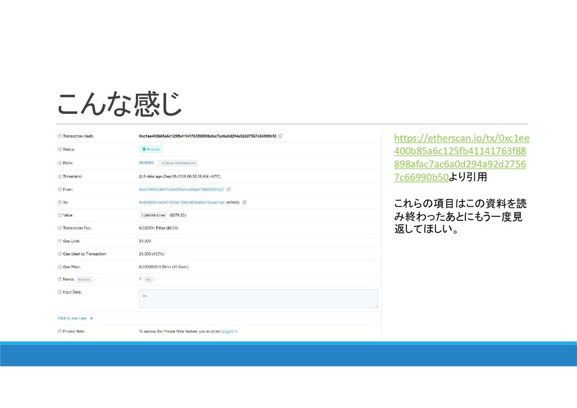Image resolution: width=577 pixels, height=408 pixels.
Task: Click the Nonce value 1
Action: click(140, 280)
